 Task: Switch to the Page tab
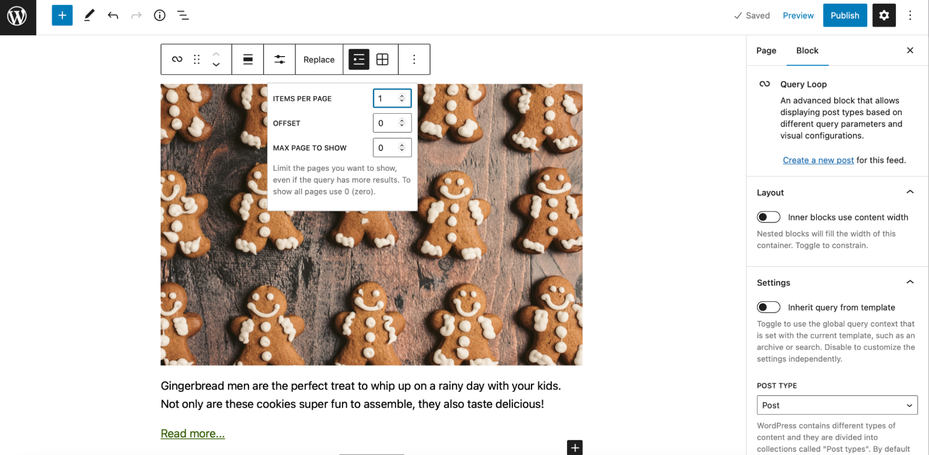point(766,51)
